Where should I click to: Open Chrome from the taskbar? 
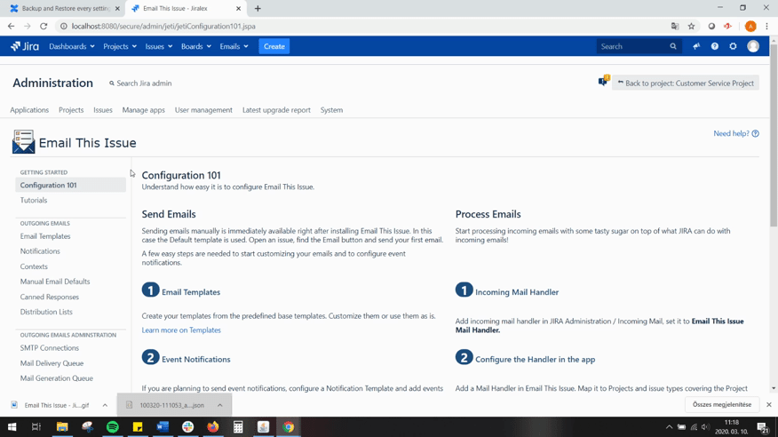tap(289, 426)
